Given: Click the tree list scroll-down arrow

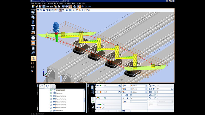Looking at the screenshot, I should tap(84, 111).
